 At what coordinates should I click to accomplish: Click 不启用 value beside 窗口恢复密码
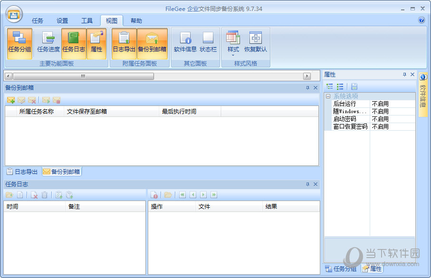380,126
